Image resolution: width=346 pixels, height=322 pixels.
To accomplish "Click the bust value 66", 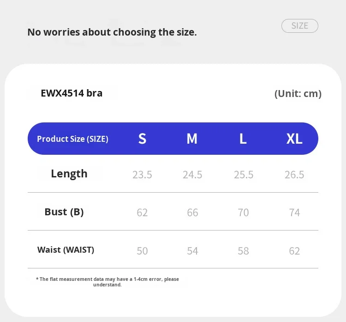I will coord(192,213).
